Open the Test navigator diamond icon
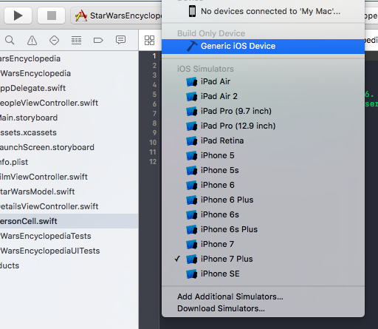The height and width of the screenshot is (329, 378). click(x=54, y=40)
